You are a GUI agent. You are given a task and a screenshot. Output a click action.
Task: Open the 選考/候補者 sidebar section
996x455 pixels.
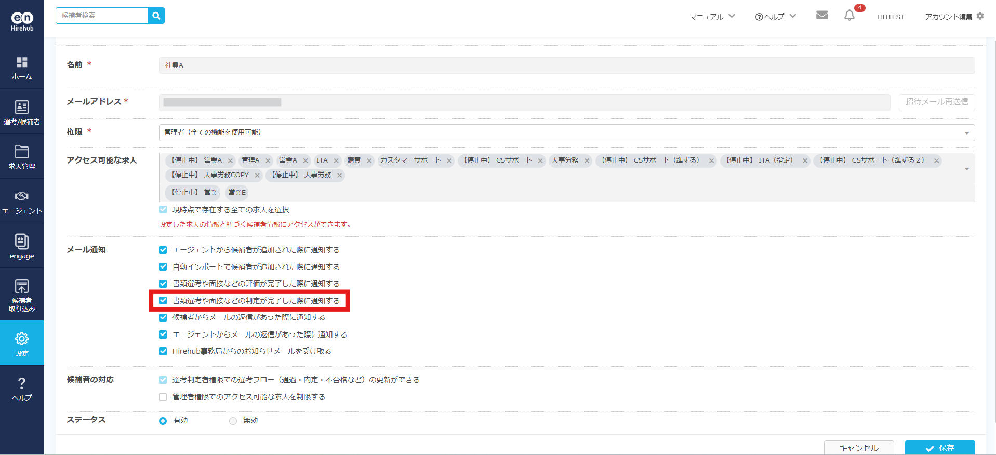coord(22,112)
